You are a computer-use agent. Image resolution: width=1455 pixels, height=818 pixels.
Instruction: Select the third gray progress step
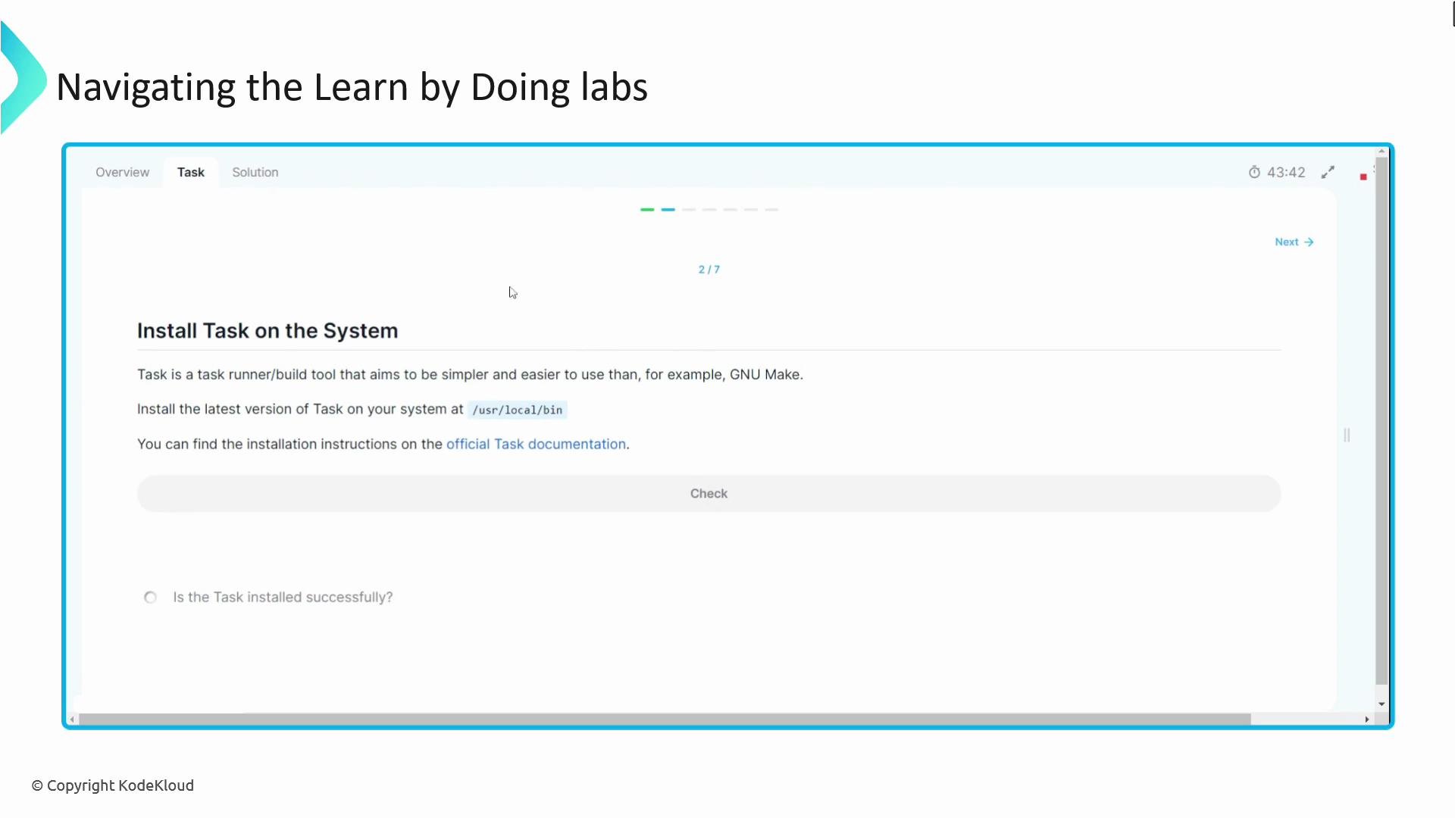(x=689, y=209)
